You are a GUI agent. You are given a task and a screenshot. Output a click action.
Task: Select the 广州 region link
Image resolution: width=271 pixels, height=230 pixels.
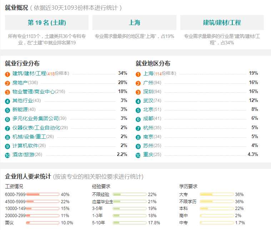[x=148, y=83]
